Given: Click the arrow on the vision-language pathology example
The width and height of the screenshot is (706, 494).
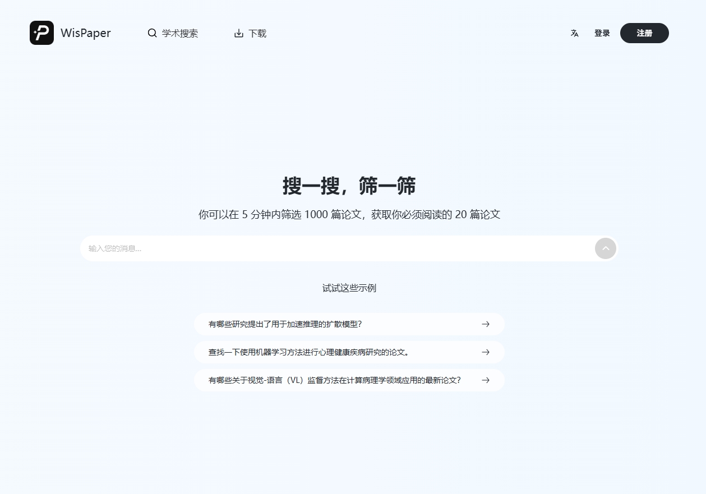Looking at the screenshot, I should (x=485, y=380).
